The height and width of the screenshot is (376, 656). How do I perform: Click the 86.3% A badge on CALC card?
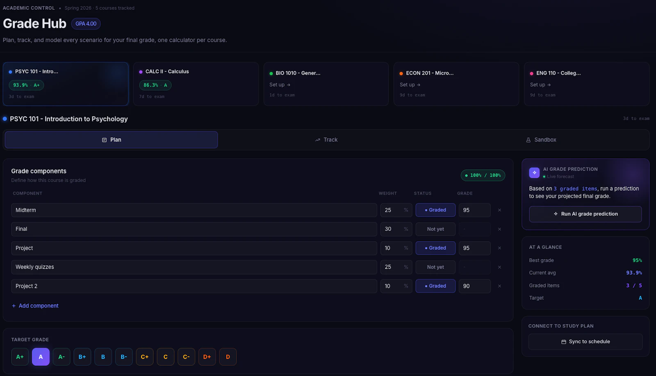tap(155, 85)
